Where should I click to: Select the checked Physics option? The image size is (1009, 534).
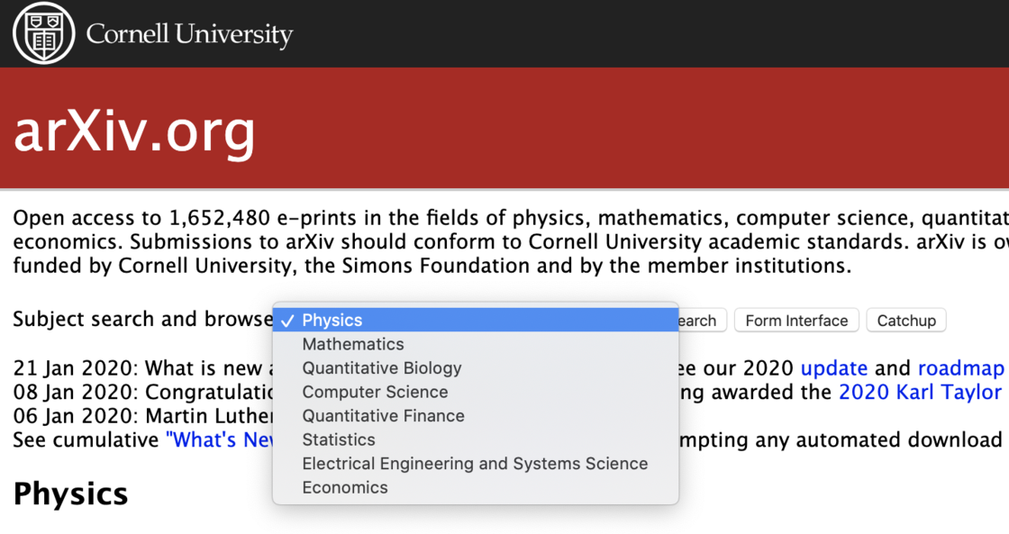476,320
